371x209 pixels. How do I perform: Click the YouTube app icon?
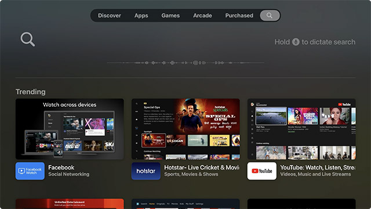click(x=261, y=171)
